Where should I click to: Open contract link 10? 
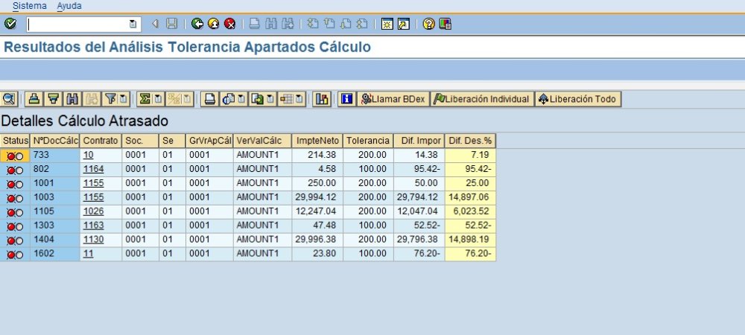[x=89, y=155]
